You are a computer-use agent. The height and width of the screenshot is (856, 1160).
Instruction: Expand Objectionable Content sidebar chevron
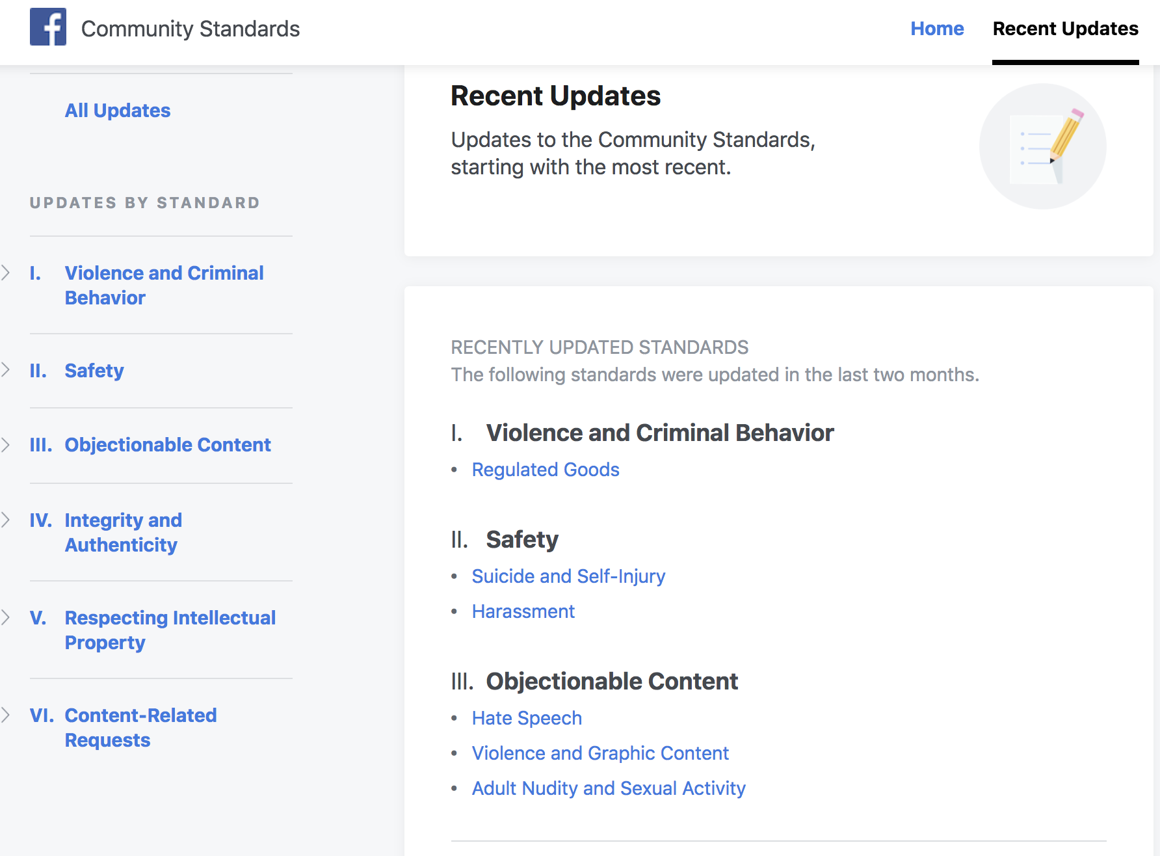point(6,445)
